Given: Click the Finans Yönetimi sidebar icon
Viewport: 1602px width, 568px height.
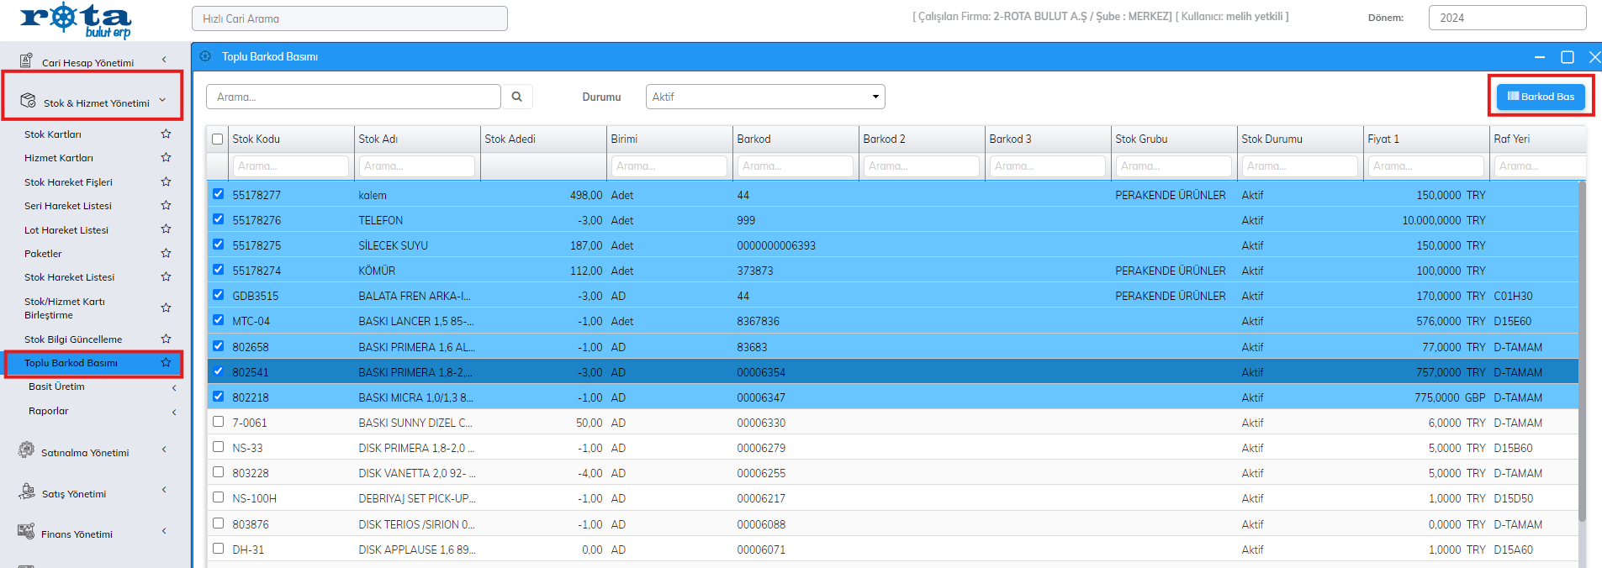Looking at the screenshot, I should [x=26, y=532].
